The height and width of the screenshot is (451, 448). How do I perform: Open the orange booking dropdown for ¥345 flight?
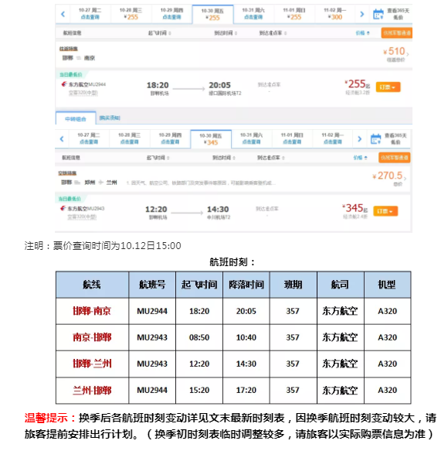[385, 211]
